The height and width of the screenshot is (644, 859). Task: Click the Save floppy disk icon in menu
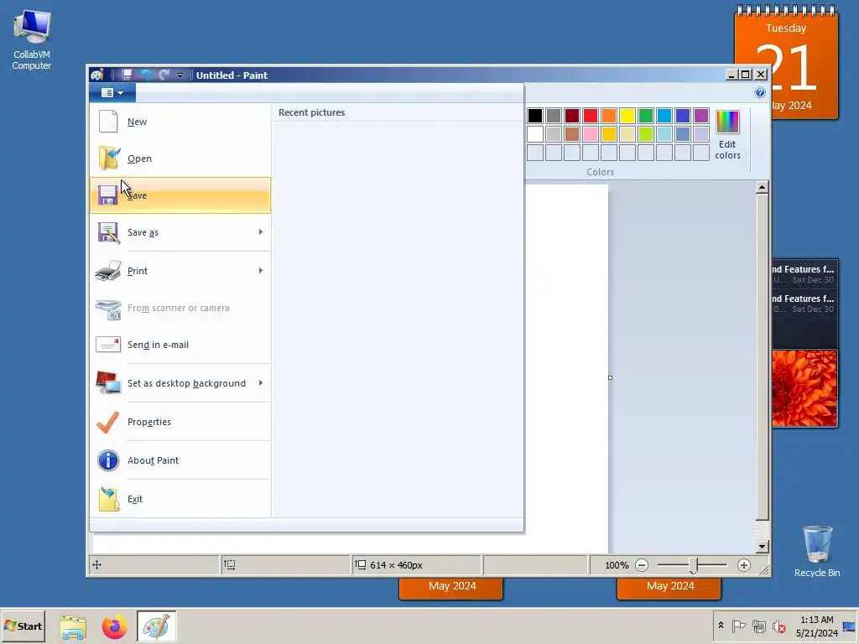[x=107, y=195]
